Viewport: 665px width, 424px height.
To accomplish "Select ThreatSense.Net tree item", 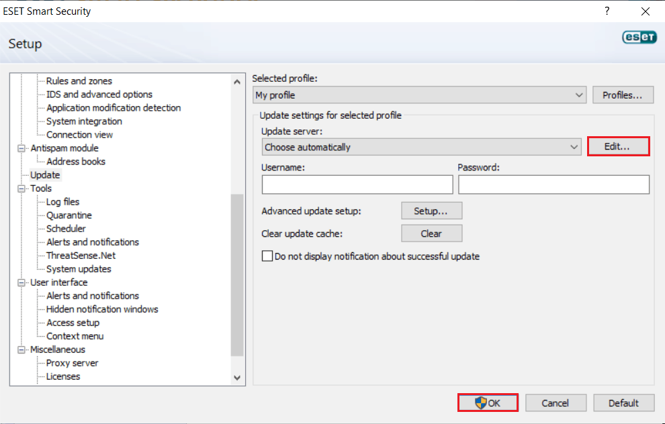I will 81,256.
